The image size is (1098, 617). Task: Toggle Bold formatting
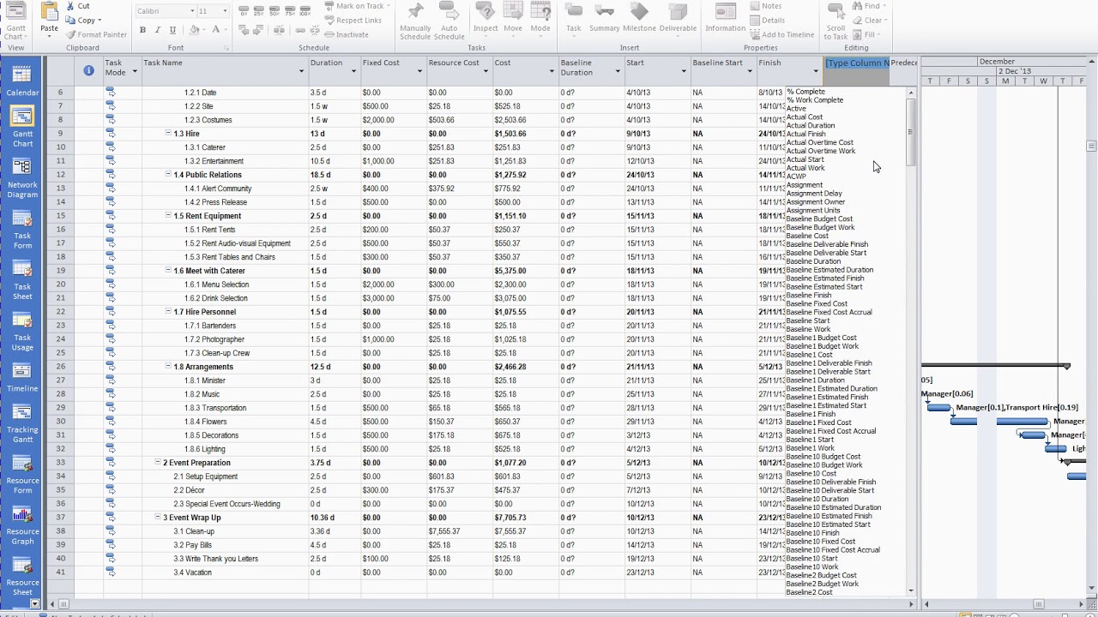142,30
